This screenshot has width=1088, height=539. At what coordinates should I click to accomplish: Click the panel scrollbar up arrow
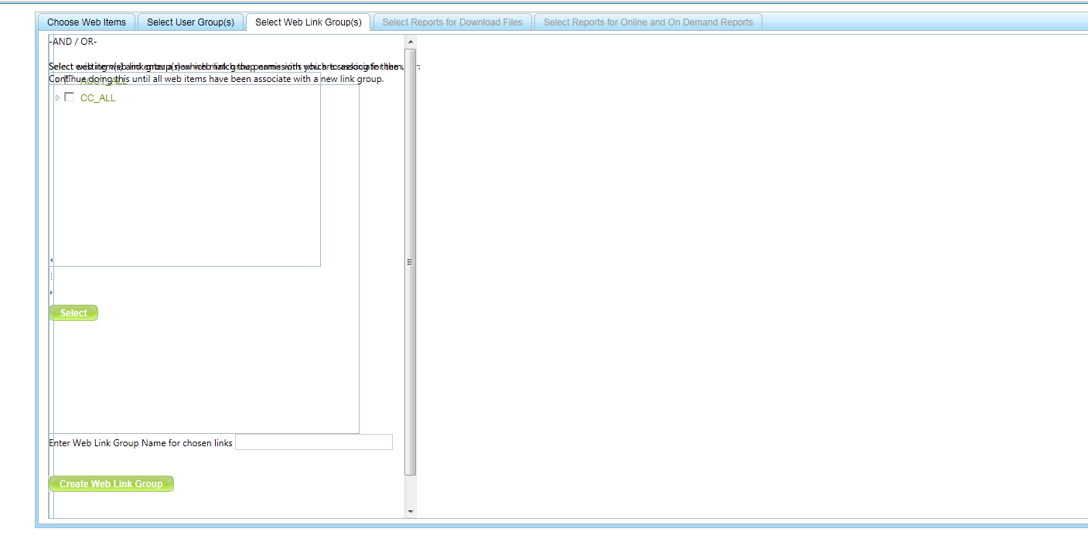pos(411,42)
